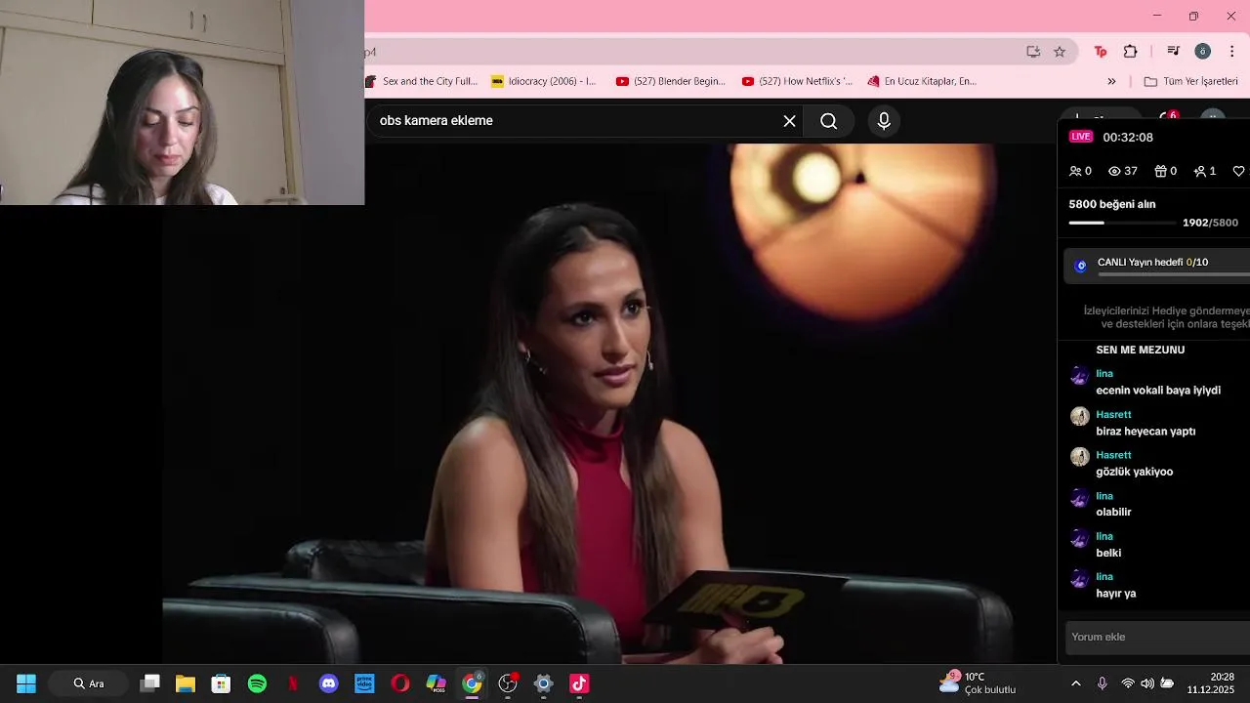Click the tray microphone icon
This screenshot has width=1250, height=703.
click(x=1103, y=683)
